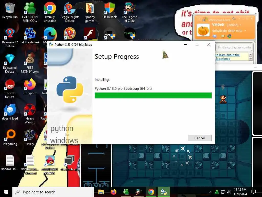
Task: Click the taskbar search box
Action: tap(53, 192)
